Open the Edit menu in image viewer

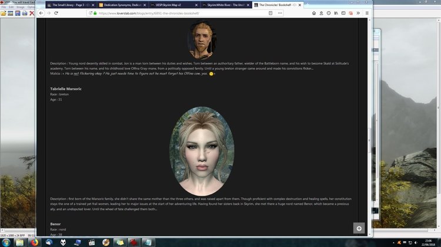(11, 7)
